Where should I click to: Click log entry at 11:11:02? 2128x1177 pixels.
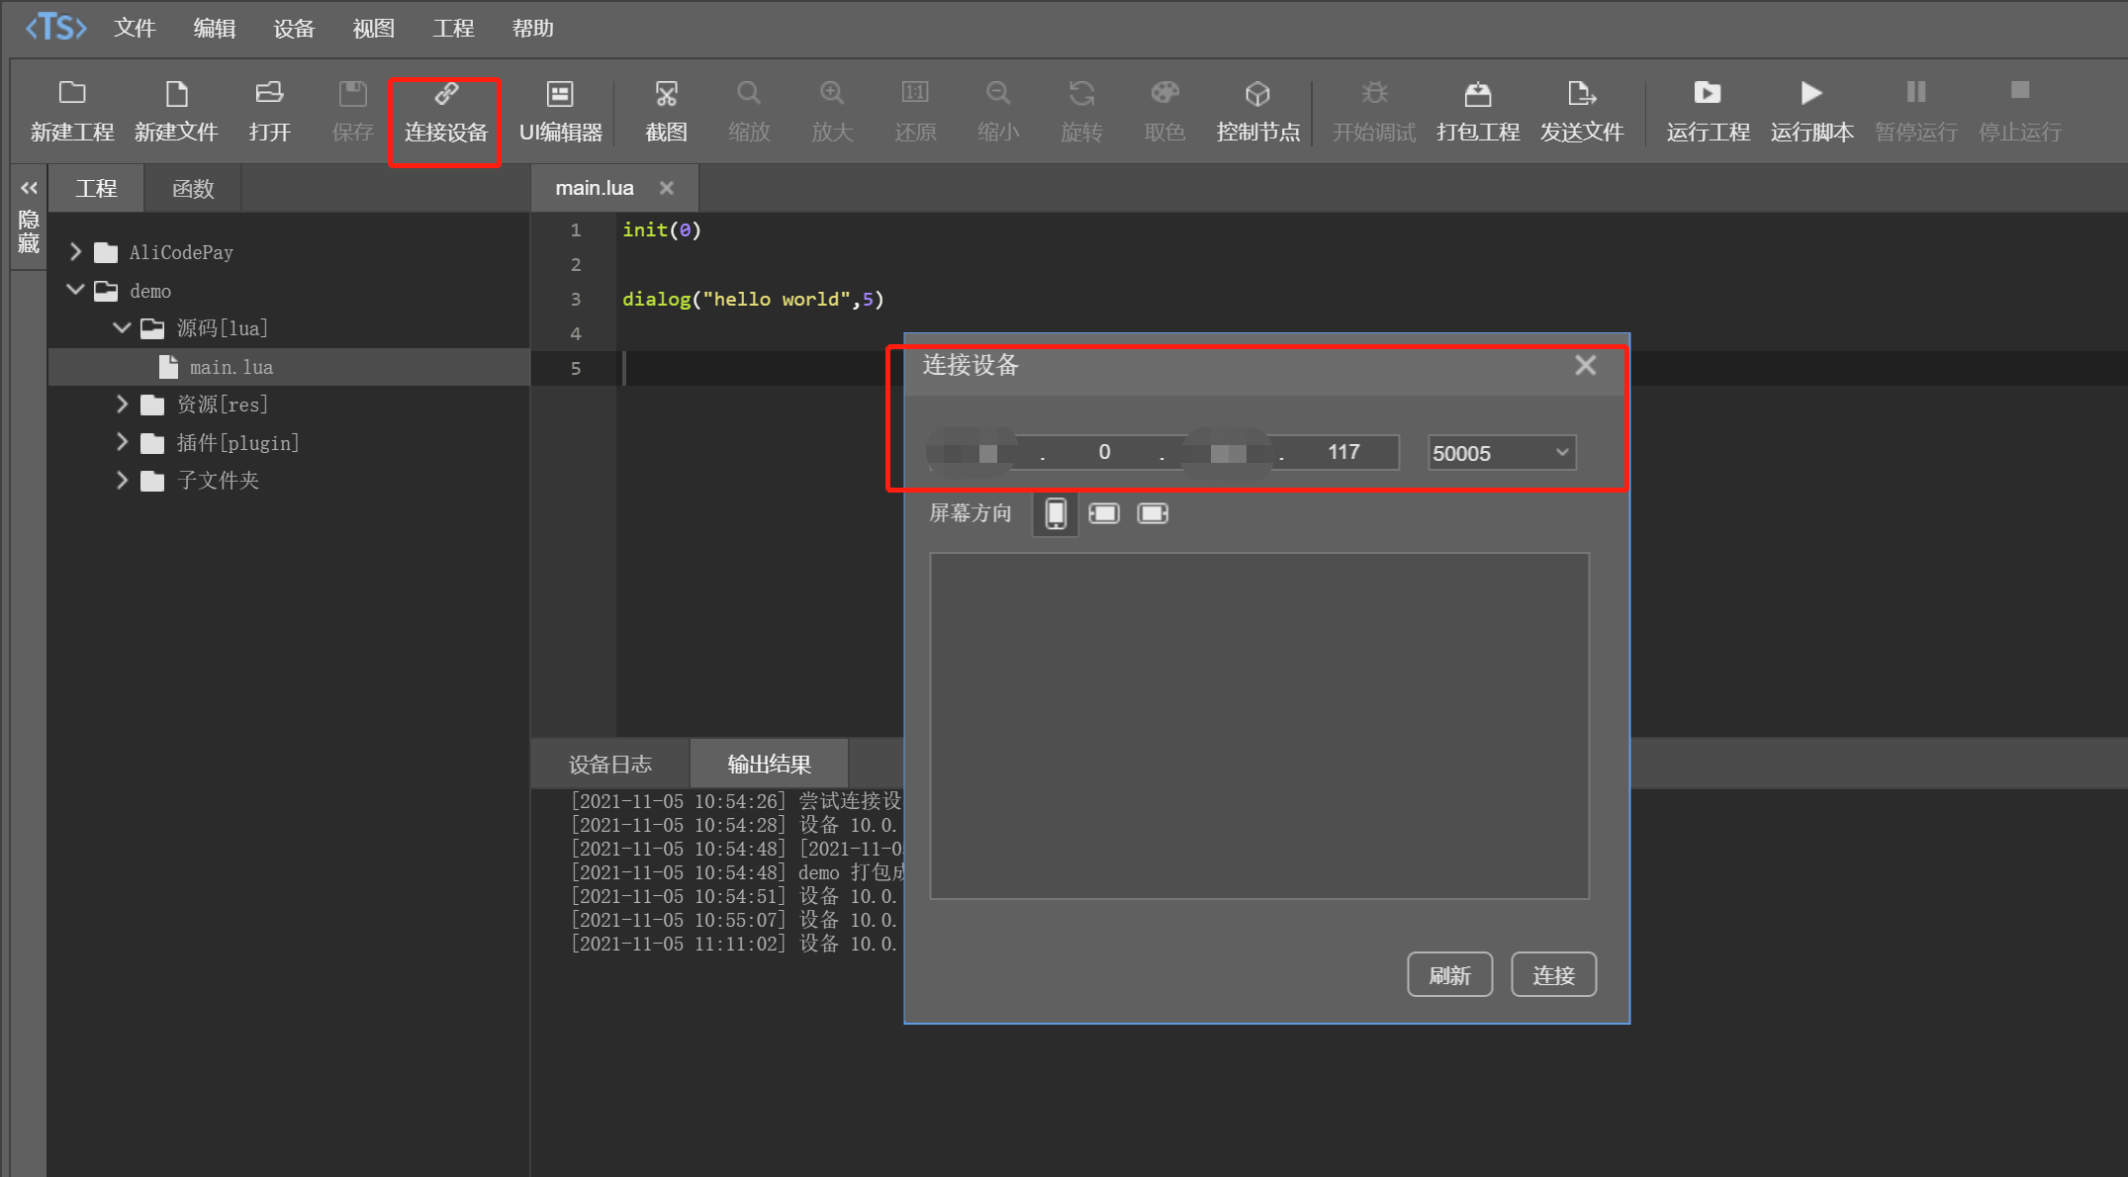pos(736,944)
